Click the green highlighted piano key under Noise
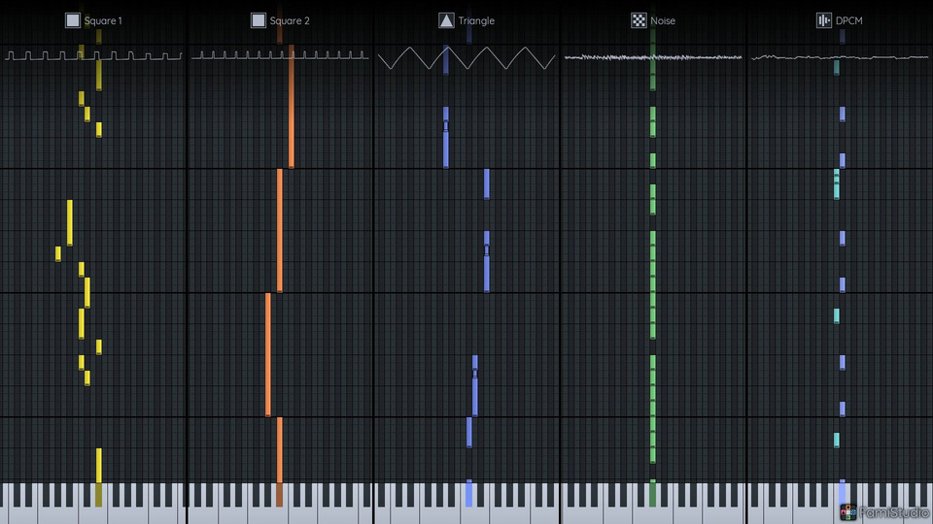 (653, 494)
